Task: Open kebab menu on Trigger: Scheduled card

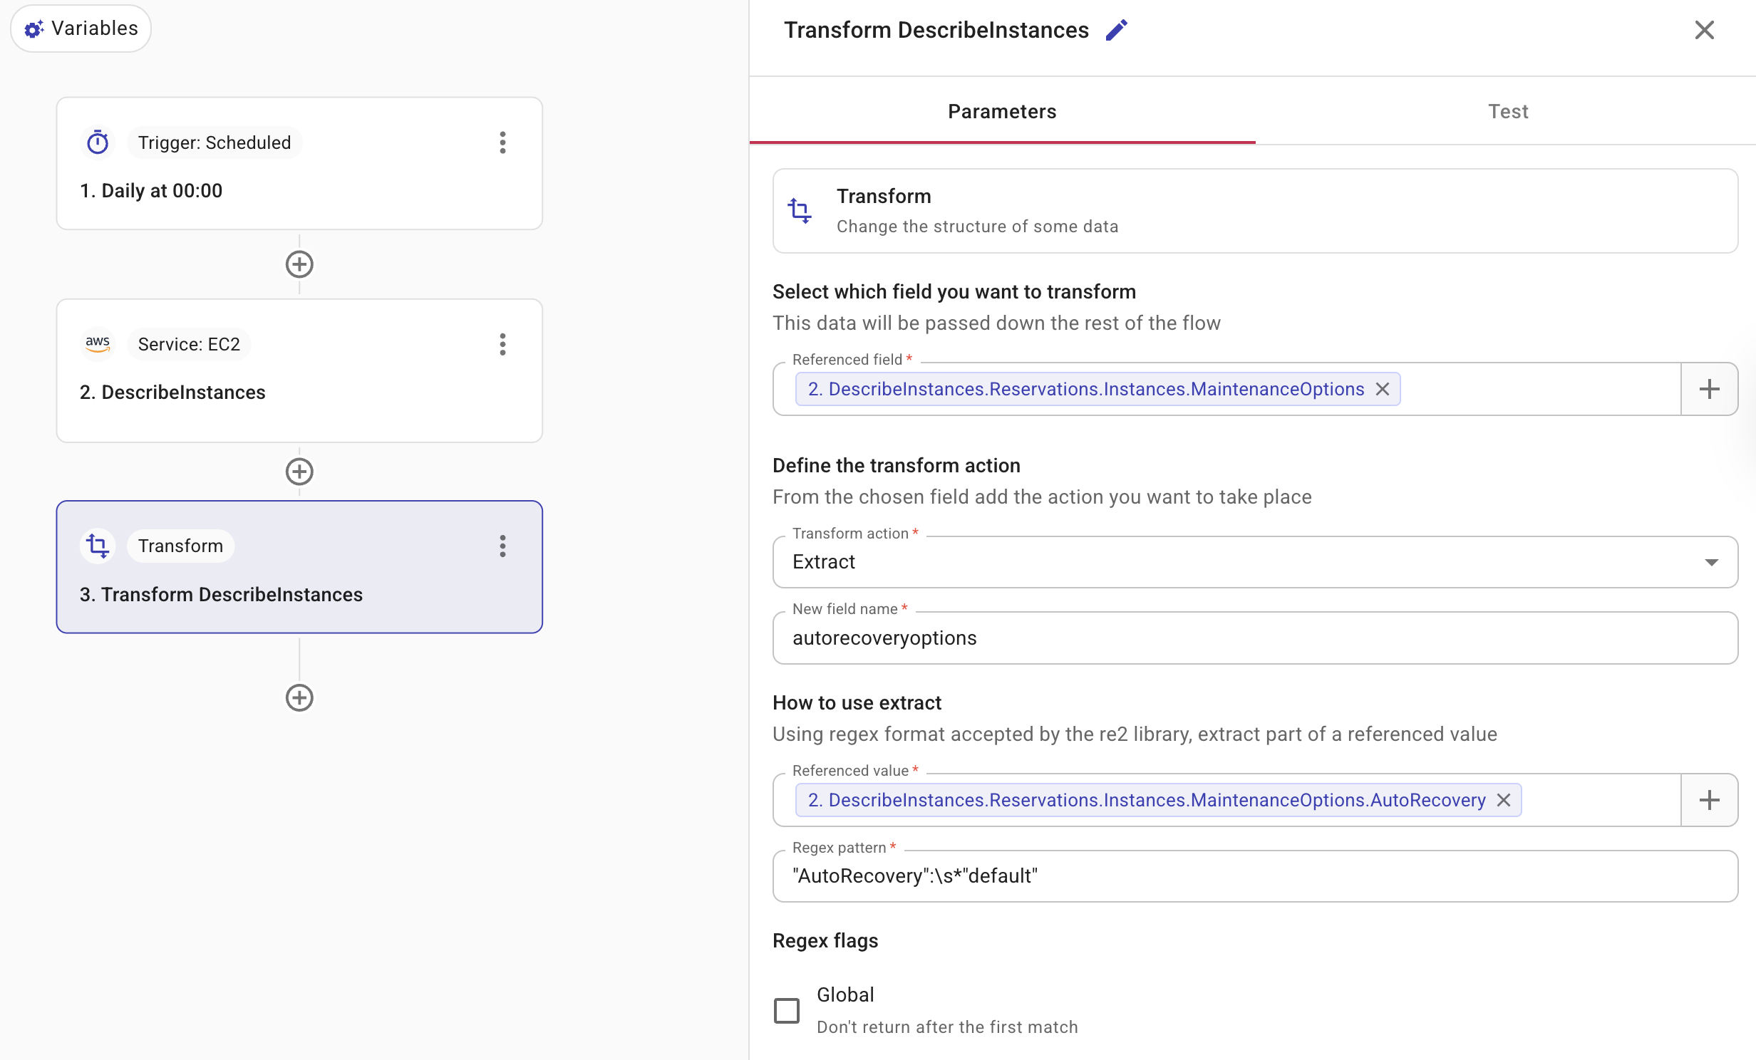Action: tap(502, 142)
